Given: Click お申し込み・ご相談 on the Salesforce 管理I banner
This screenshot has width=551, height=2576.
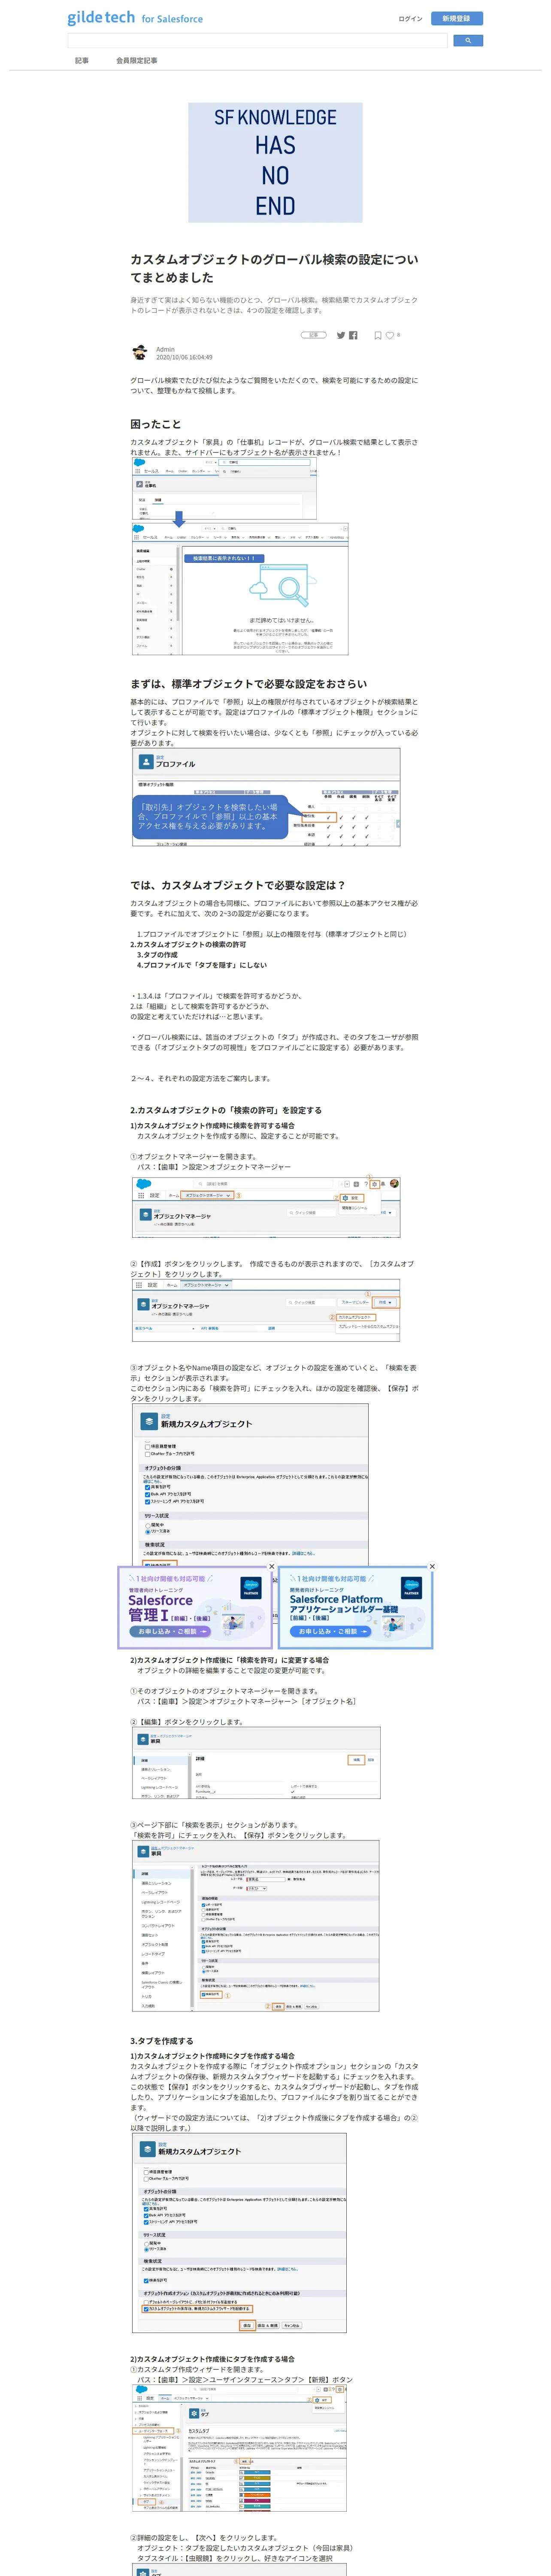Looking at the screenshot, I should pyautogui.click(x=169, y=1631).
